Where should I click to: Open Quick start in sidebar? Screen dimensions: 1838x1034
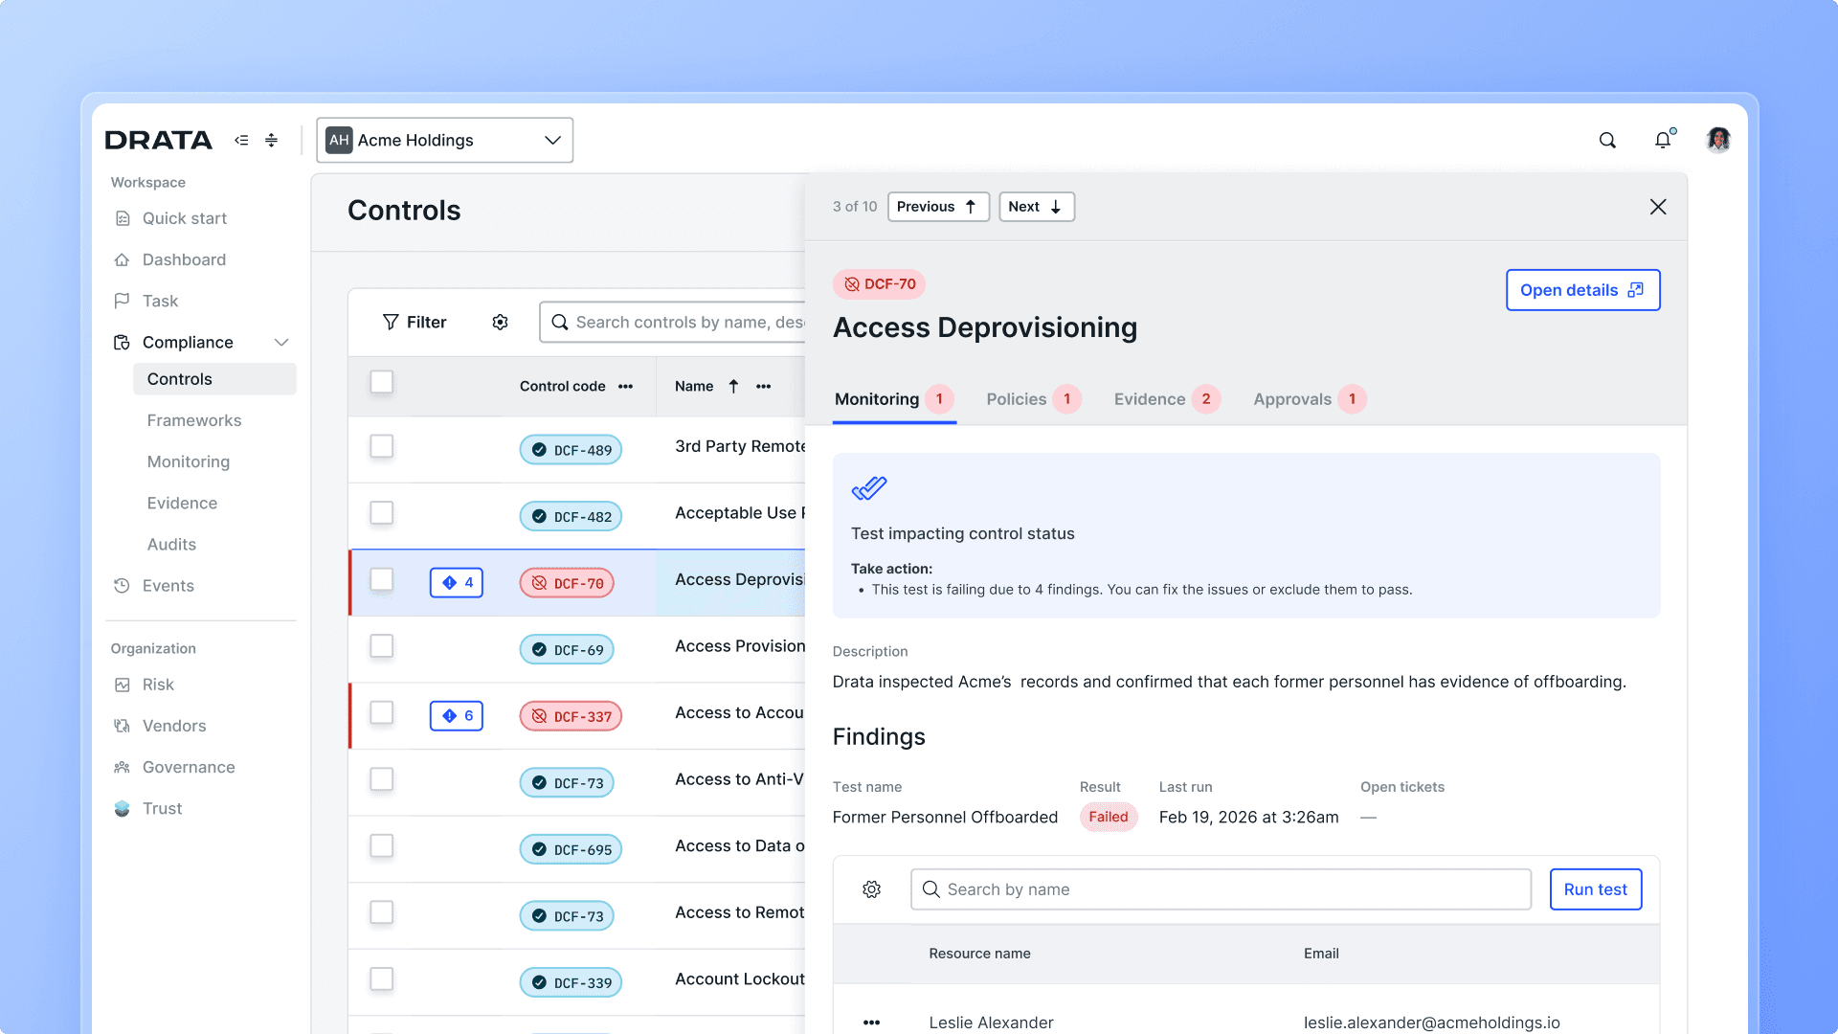pos(184,218)
